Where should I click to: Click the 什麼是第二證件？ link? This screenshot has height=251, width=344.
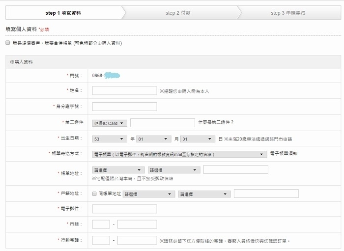point(216,122)
